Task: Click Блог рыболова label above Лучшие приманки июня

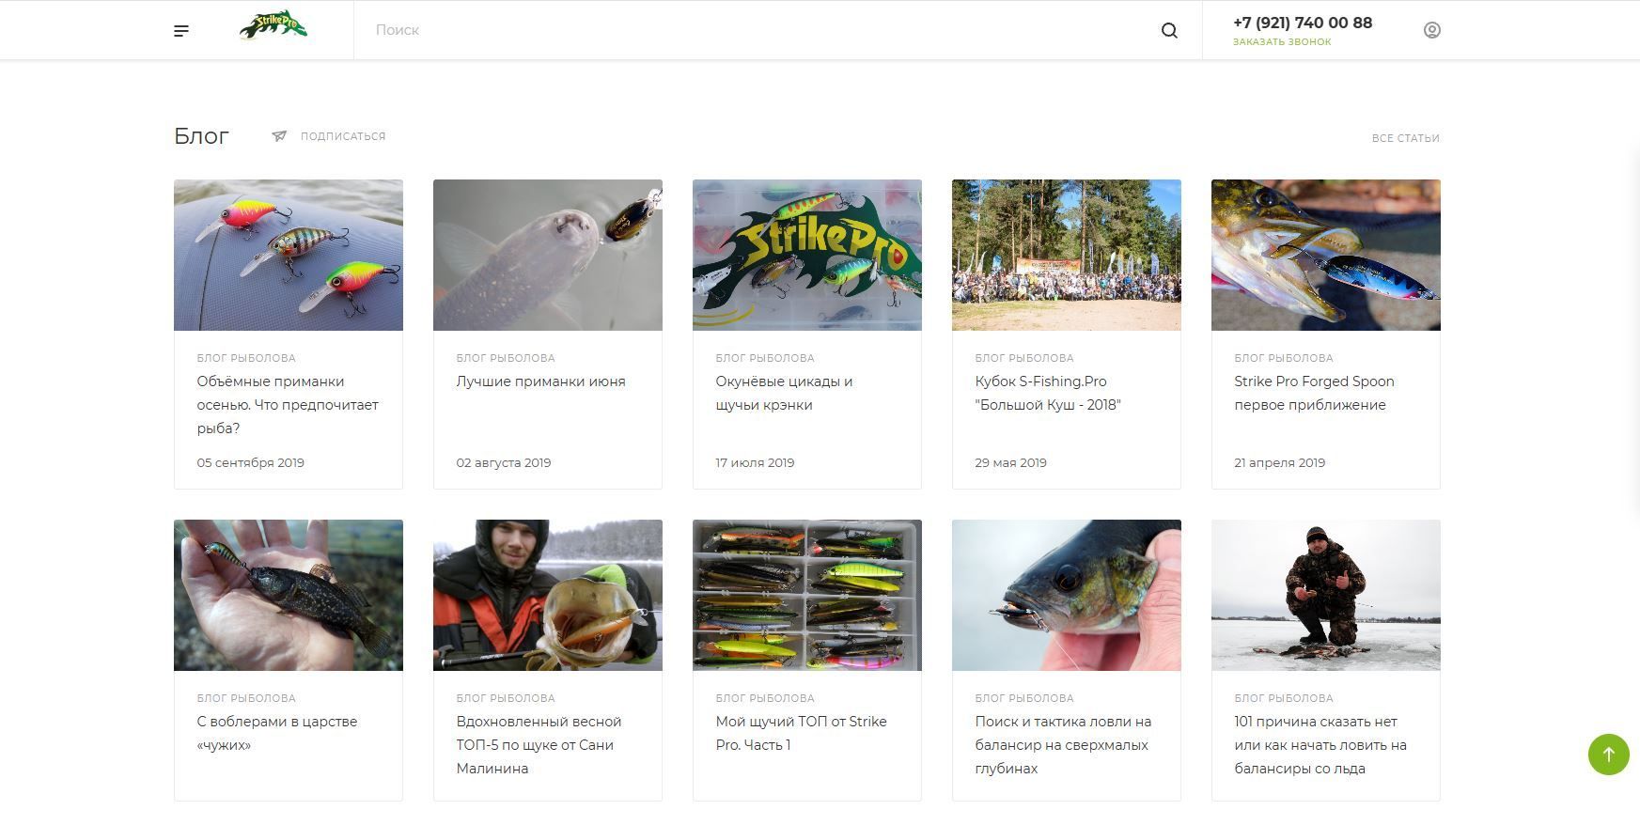Action: (x=506, y=358)
